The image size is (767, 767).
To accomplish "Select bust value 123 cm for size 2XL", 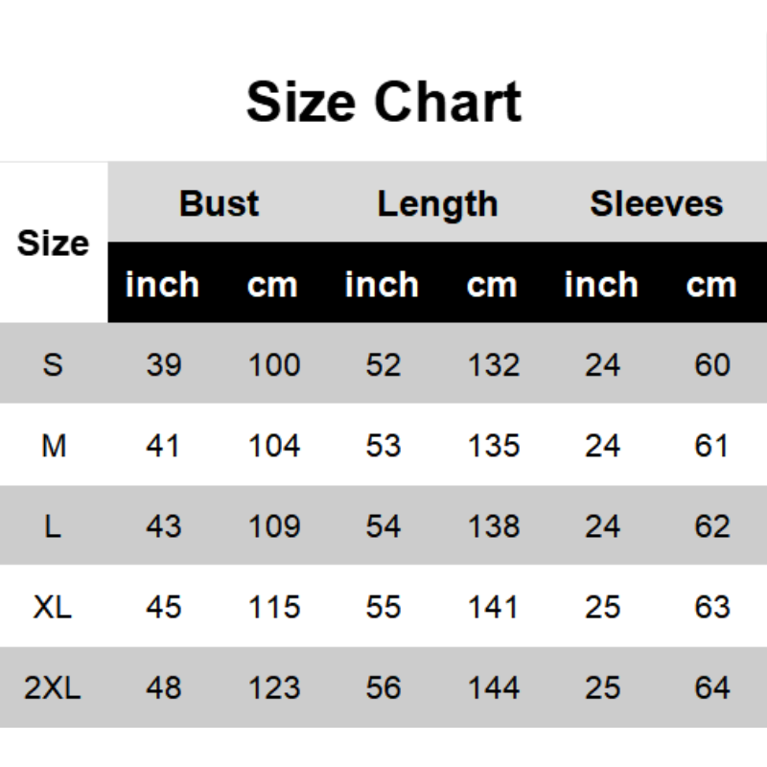I will (x=274, y=687).
